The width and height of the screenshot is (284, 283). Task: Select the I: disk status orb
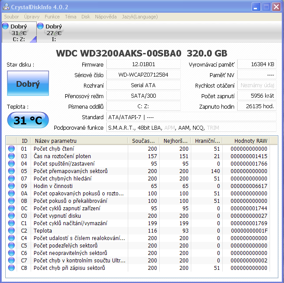click(41, 26)
